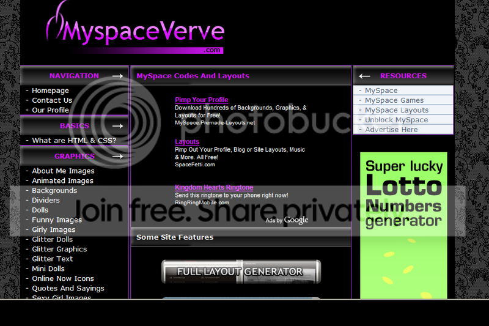The width and height of the screenshot is (489, 326).
Task: Open Advertise Here resource link
Action: tap(391, 130)
